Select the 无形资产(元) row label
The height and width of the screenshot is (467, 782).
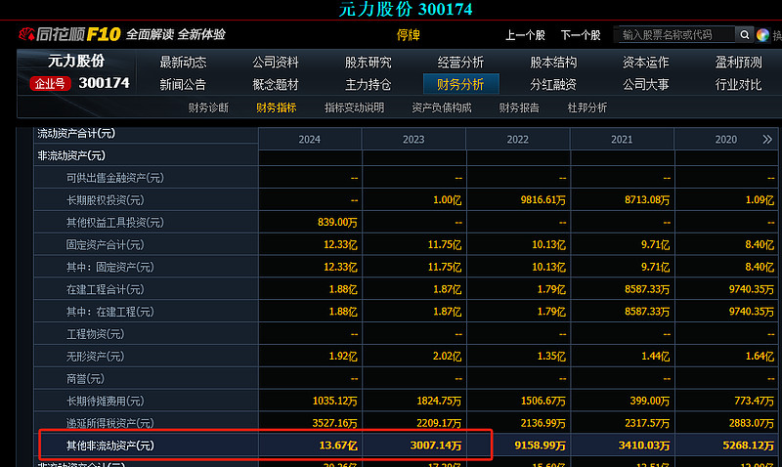[x=95, y=357]
